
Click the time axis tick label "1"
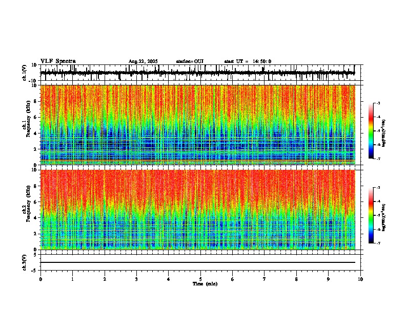[x=72, y=279]
